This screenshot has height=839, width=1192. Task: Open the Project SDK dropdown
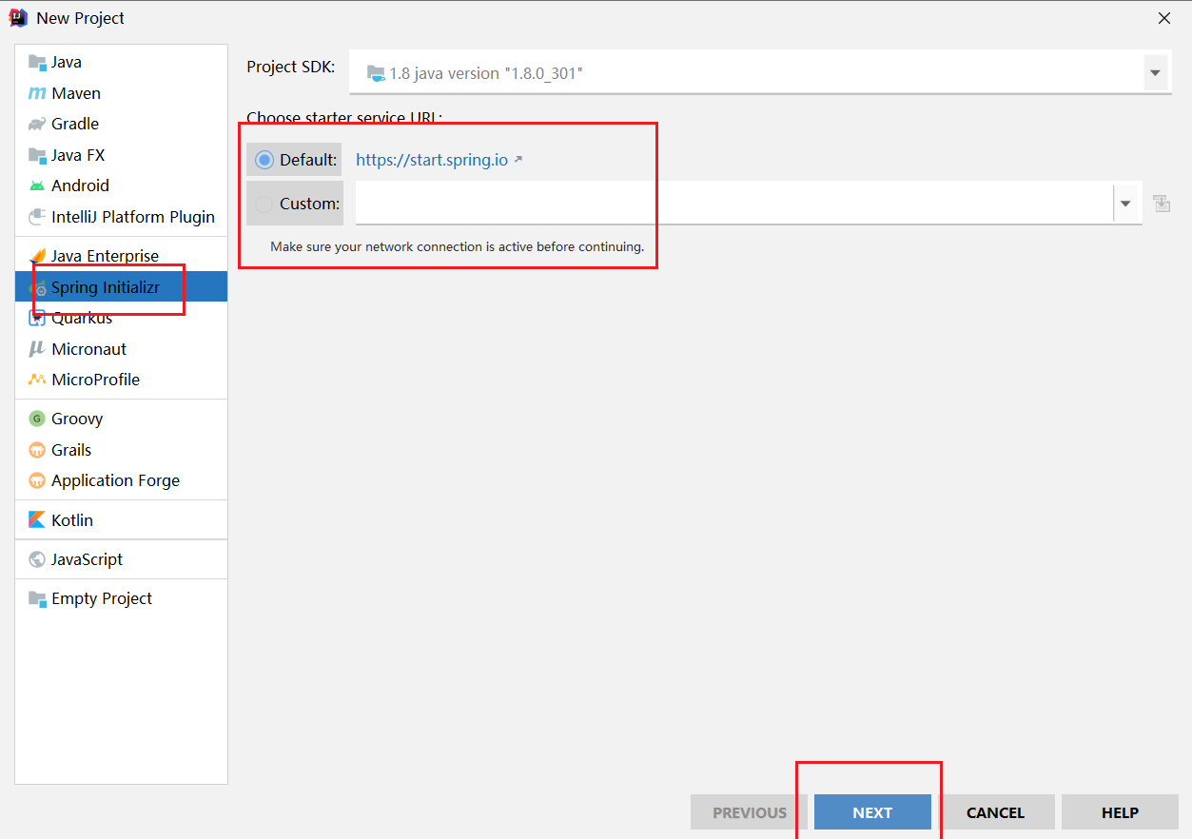tap(1155, 73)
